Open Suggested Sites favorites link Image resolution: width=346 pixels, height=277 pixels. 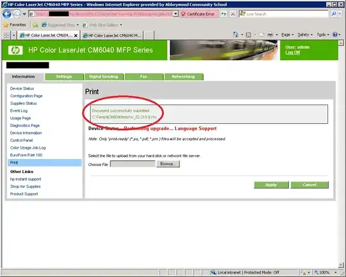(60, 25)
